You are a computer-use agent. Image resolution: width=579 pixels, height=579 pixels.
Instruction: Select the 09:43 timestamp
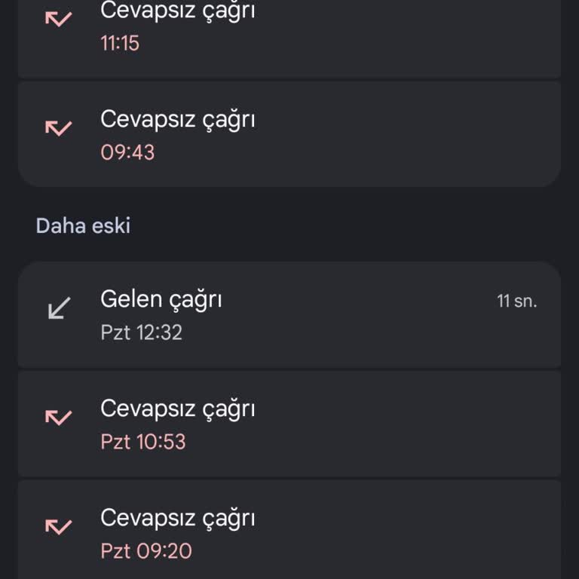click(127, 152)
